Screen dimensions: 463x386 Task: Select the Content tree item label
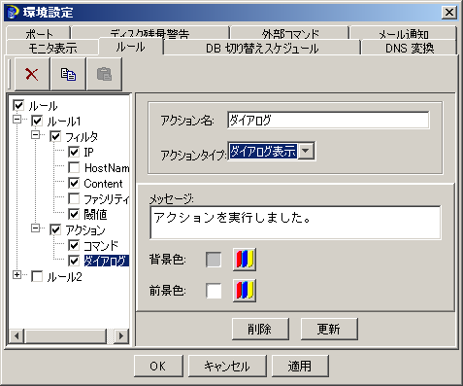pos(103,184)
